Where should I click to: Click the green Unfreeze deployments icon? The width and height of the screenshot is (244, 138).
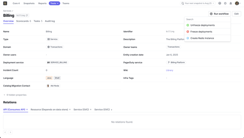[188, 25]
